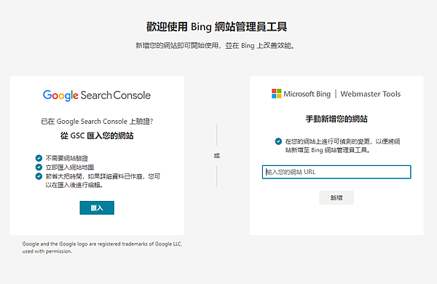Click the text 已在 Google Search Console 上驗證?
Screen dimensions: 437x284
click(97, 122)
